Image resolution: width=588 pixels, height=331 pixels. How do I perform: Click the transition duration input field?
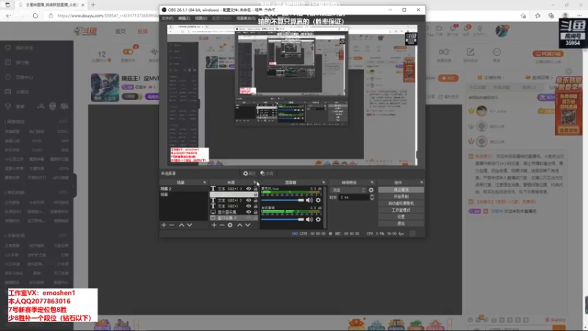point(354,197)
